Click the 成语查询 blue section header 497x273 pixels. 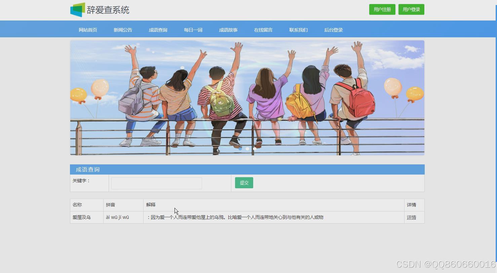[x=88, y=169]
